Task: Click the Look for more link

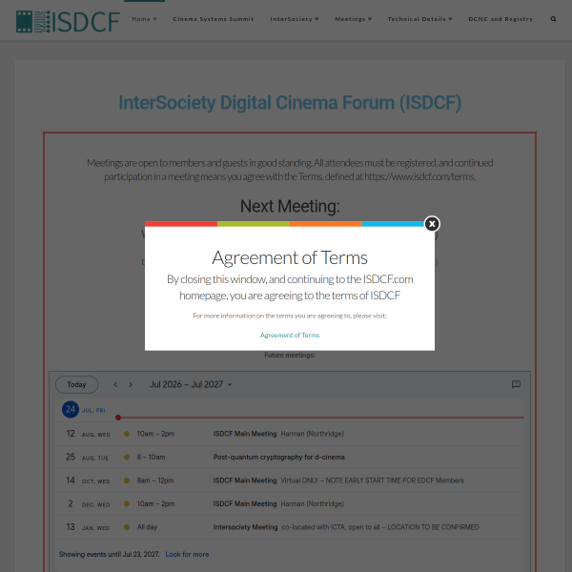Action: [x=187, y=554]
